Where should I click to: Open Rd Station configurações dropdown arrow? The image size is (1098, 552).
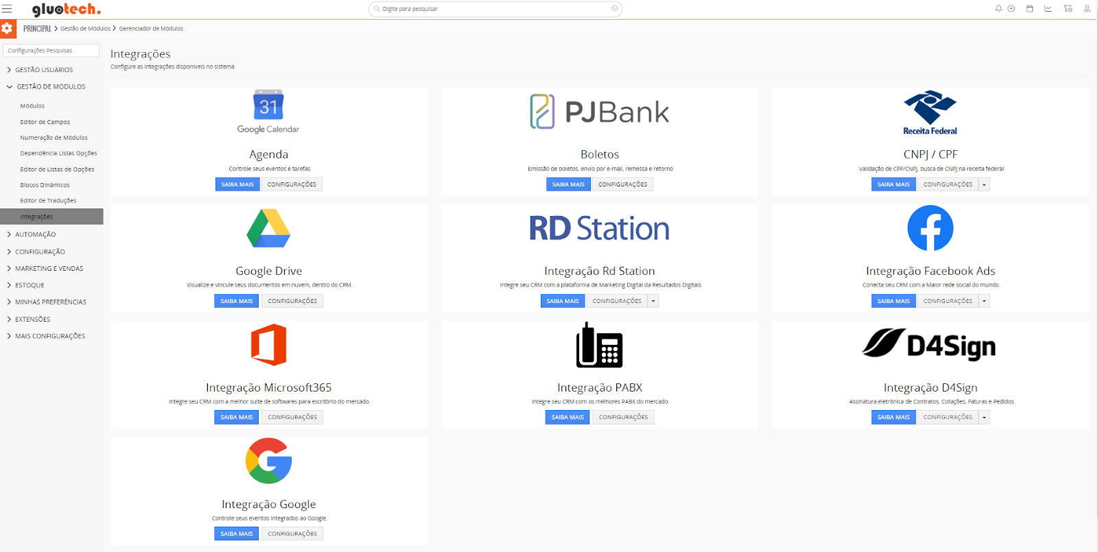click(653, 301)
